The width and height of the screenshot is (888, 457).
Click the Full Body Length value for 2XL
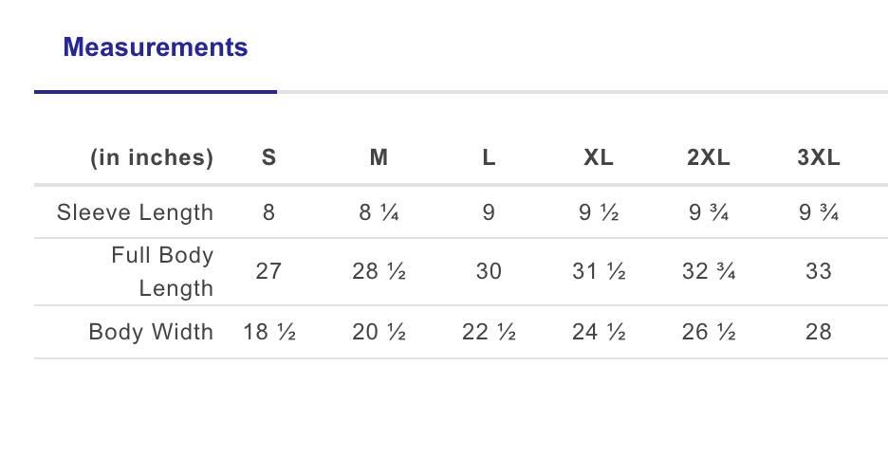pyautogui.click(x=709, y=272)
